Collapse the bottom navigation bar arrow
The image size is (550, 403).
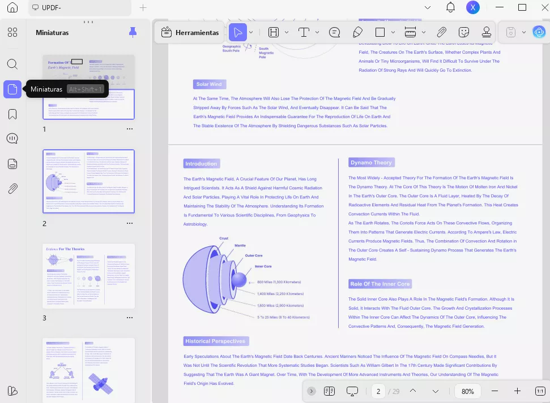tap(311, 391)
